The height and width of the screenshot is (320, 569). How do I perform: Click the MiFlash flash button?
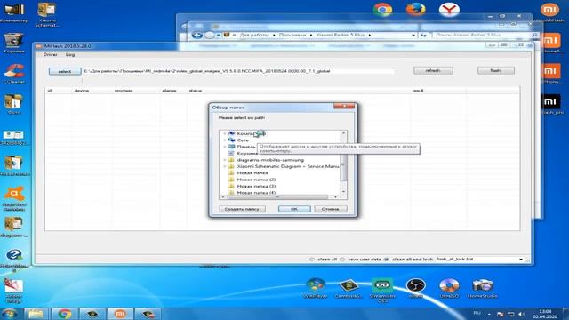[496, 71]
